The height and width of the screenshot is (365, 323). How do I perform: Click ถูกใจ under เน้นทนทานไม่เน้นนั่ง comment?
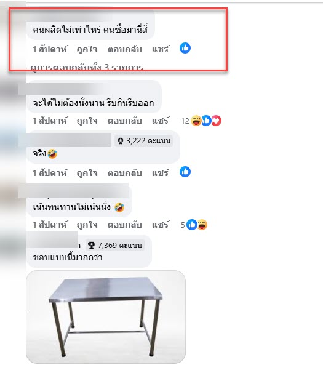click(x=87, y=225)
